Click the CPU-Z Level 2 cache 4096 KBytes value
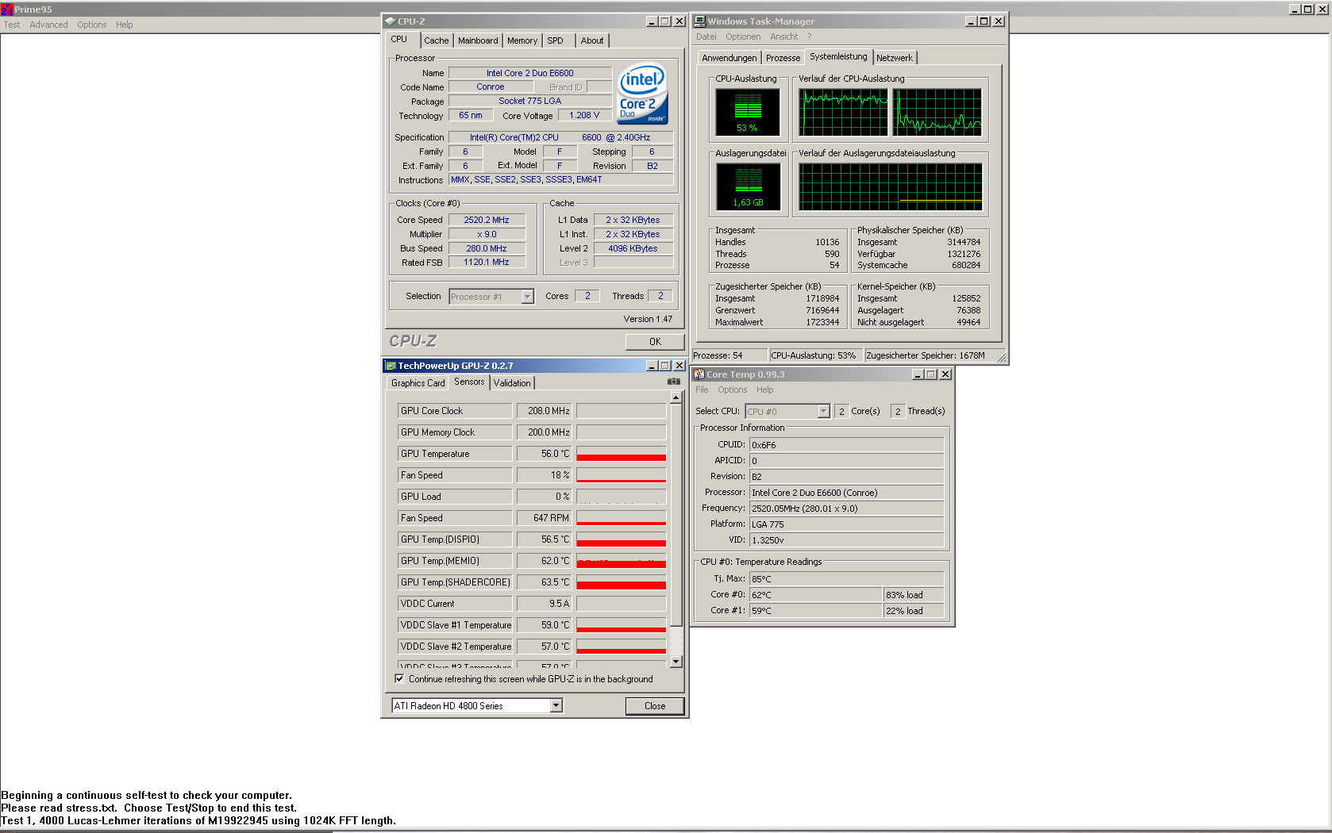The width and height of the screenshot is (1332, 833). tap(633, 248)
